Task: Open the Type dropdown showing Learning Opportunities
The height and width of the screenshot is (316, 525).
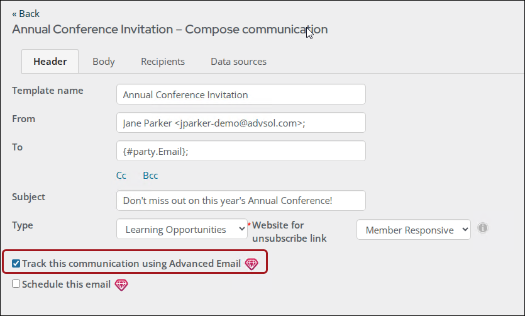Action: point(182,229)
